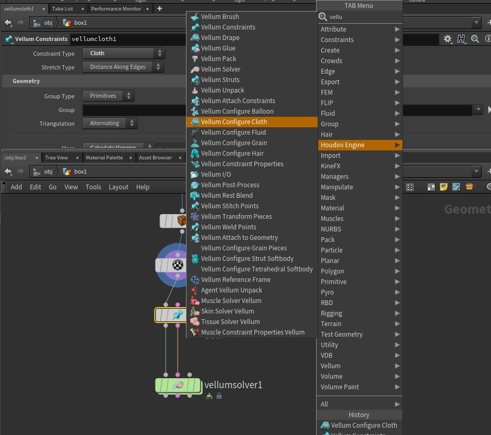Open network Tools menu

pos(93,187)
